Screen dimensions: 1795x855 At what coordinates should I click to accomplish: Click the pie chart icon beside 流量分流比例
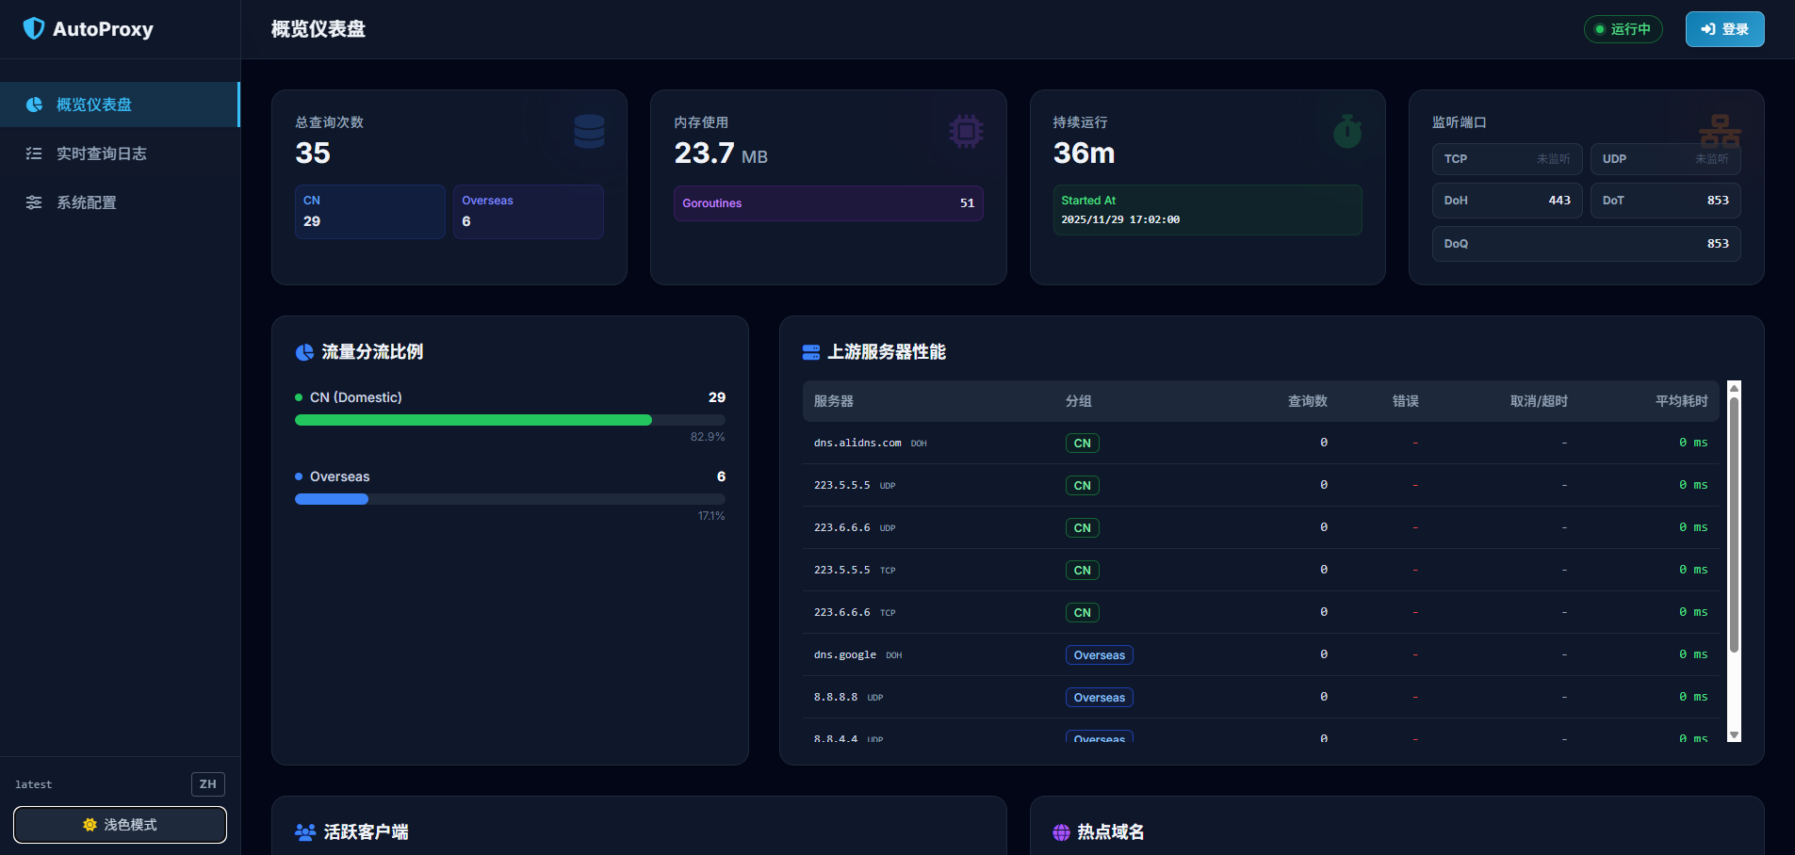point(304,352)
